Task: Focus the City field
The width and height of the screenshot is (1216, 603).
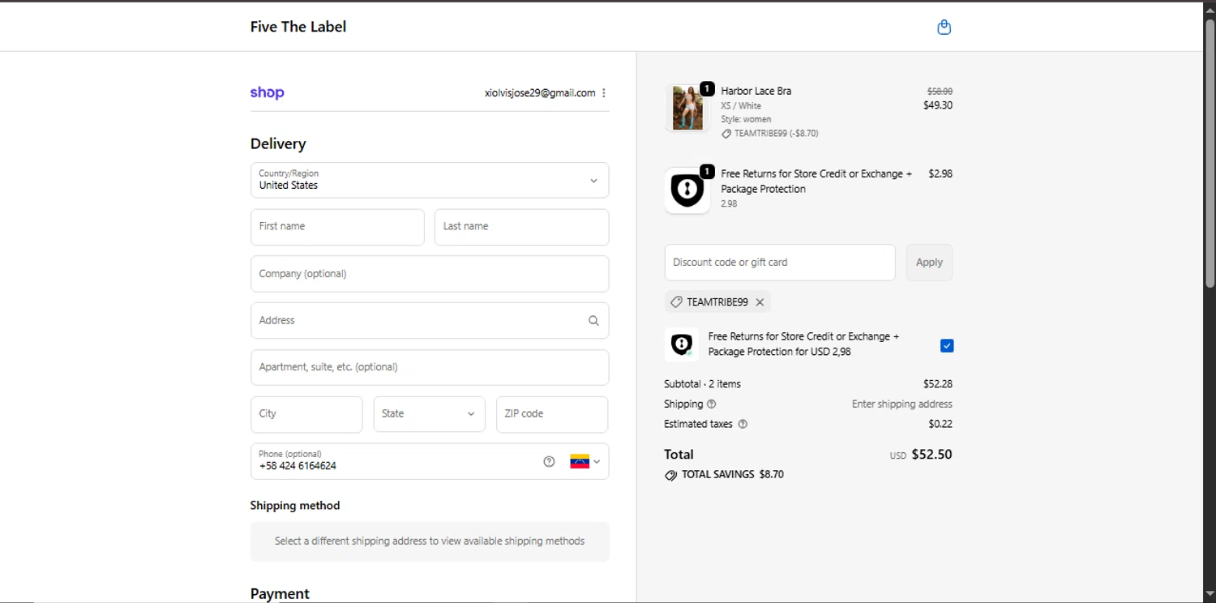Action: pos(306,414)
